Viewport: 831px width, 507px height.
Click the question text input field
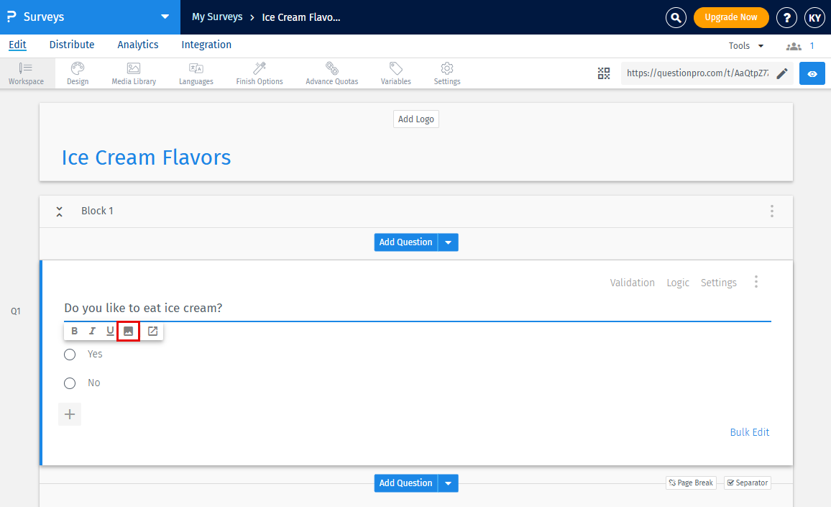[x=417, y=309]
